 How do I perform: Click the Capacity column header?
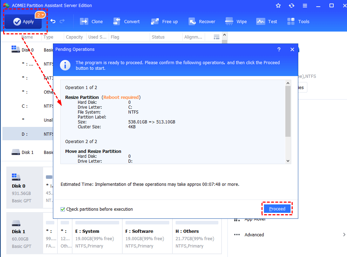74,37
